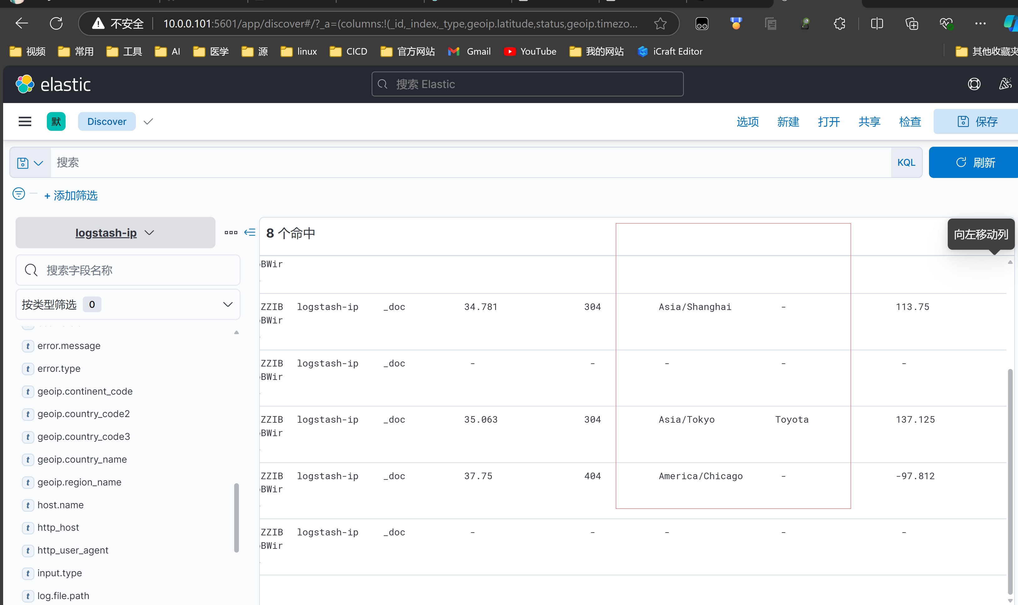
Task: Open 其他收藏夹 bookmarks folder
Action: point(986,52)
